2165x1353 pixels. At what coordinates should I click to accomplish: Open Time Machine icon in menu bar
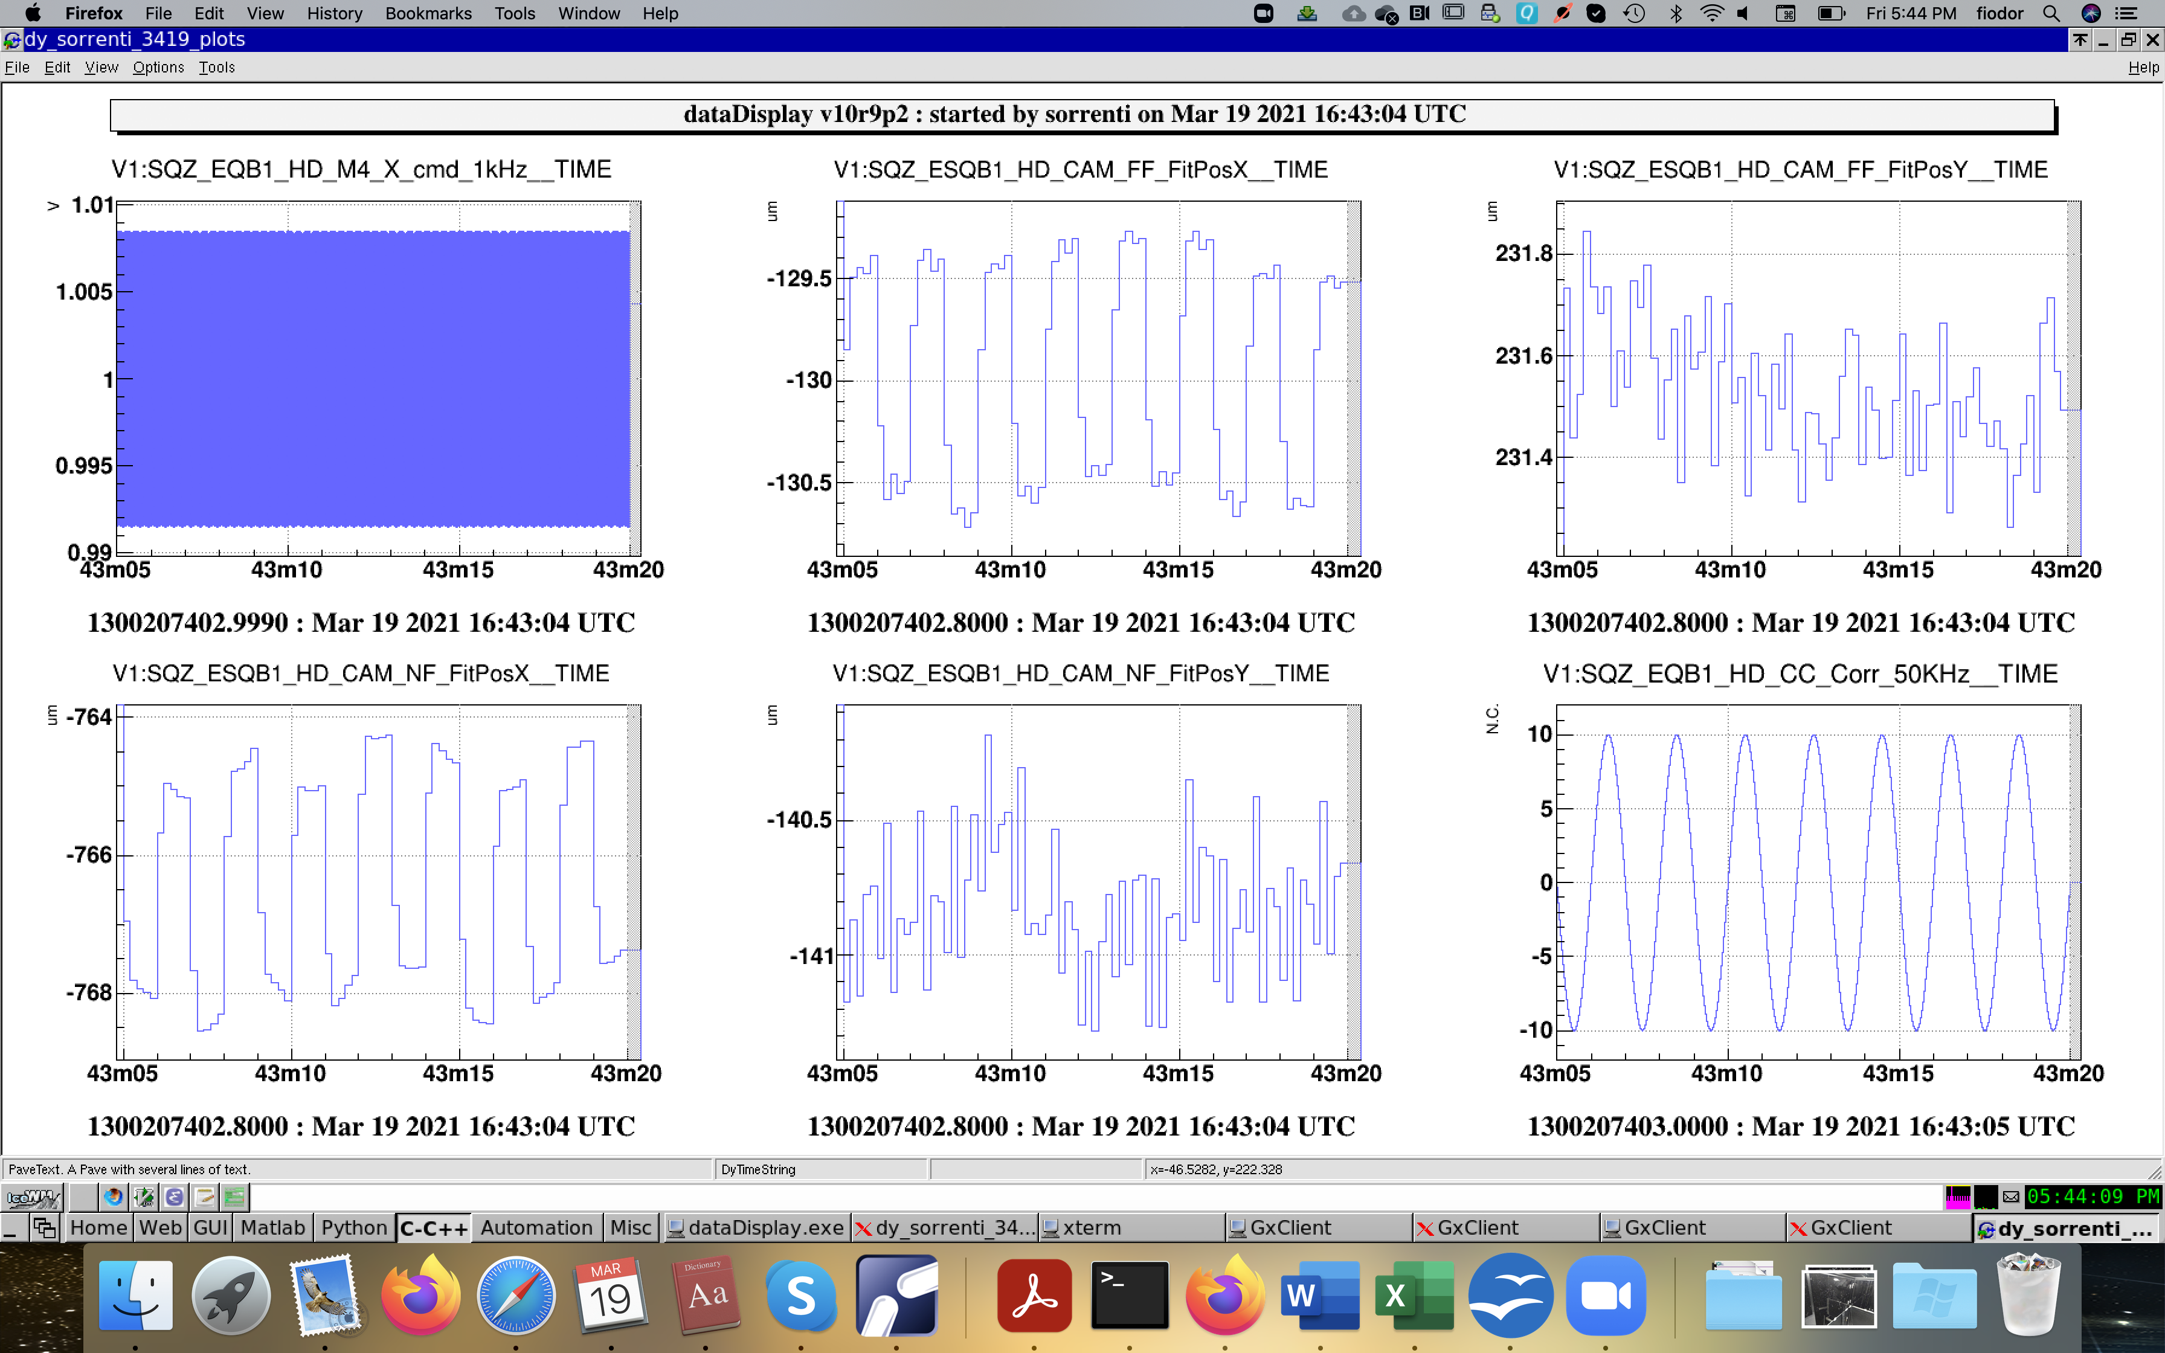click(1633, 13)
